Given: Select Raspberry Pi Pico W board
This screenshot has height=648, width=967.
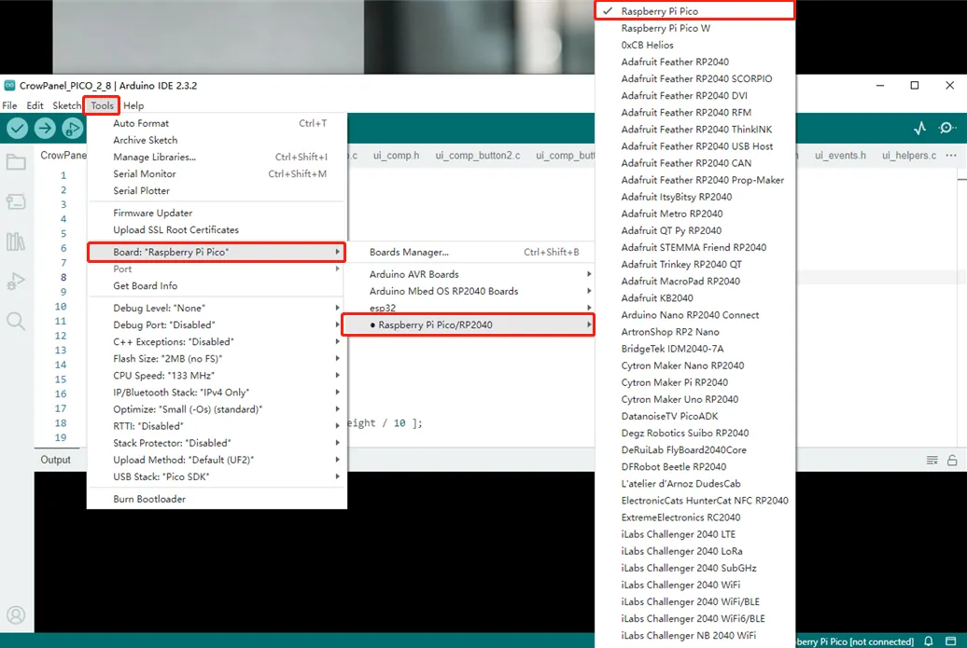Looking at the screenshot, I should pyautogui.click(x=694, y=28).
